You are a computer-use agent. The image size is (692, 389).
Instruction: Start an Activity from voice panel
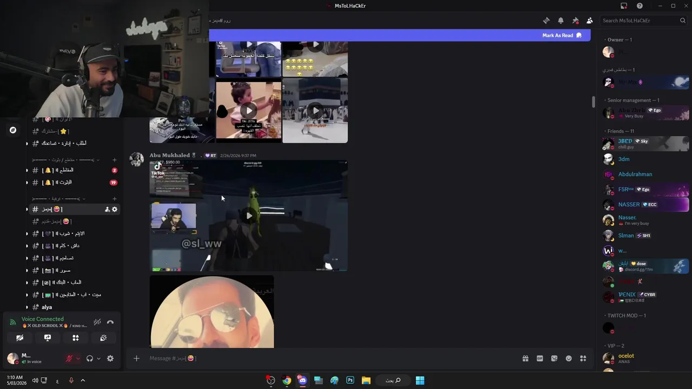[76, 338]
